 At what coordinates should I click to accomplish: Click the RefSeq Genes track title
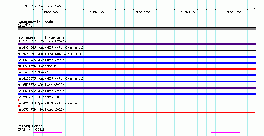[x=30, y=126]
